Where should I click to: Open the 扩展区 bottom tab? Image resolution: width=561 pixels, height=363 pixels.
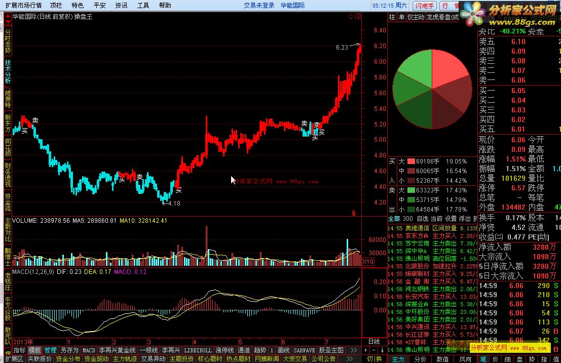click(14, 359)
